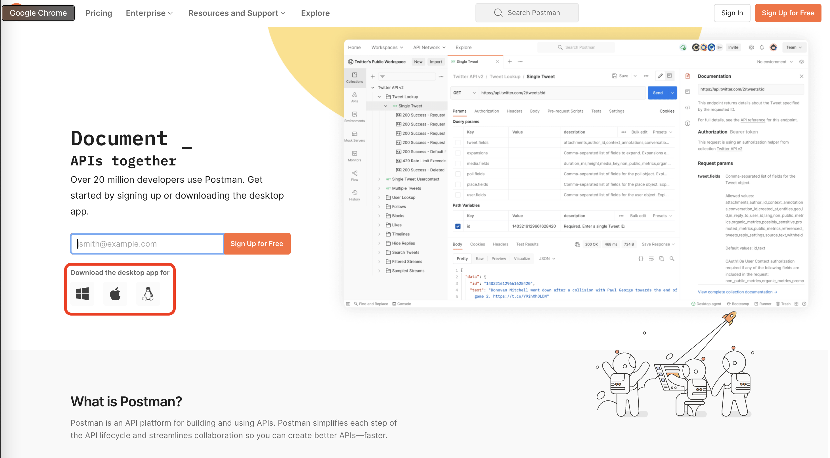Screen dimensions: 830x458
Task: Check the tweet.fields parameter checkbox
Action: pos(458,142)
